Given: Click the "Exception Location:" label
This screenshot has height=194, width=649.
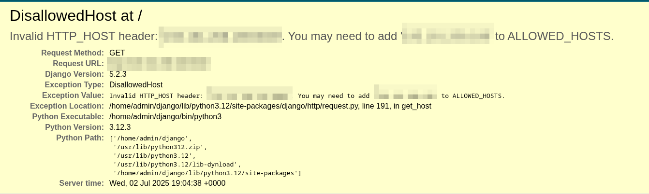Looking at the screenshot, I should click(67, 106).
